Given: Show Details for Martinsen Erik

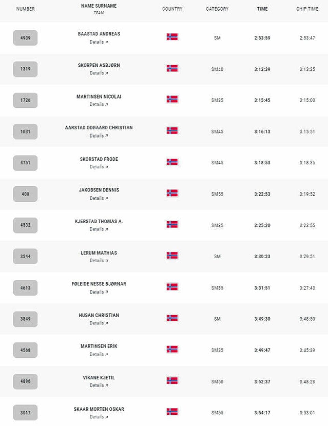Looking at the screenshot, I should click(x=99, y=355).
